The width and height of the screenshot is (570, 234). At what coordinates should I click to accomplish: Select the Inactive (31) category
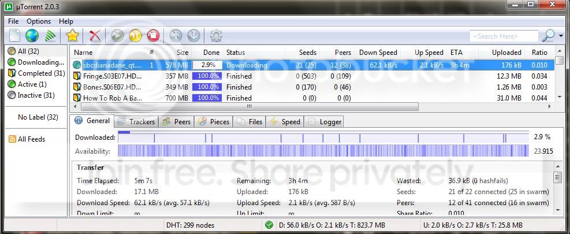pos(31,95)
